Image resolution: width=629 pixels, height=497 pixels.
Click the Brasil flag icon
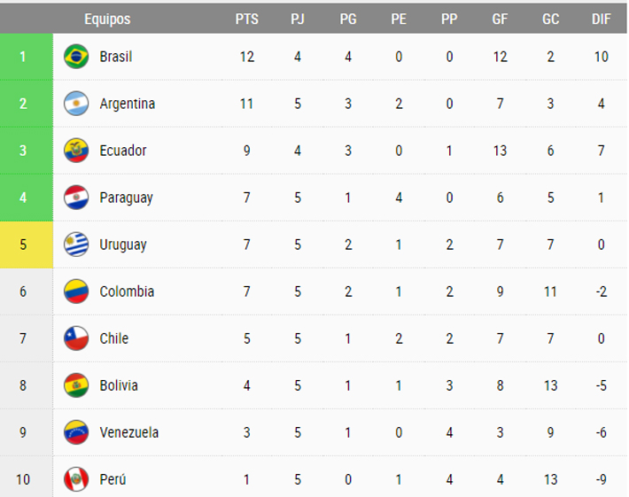tap(76, 57)
